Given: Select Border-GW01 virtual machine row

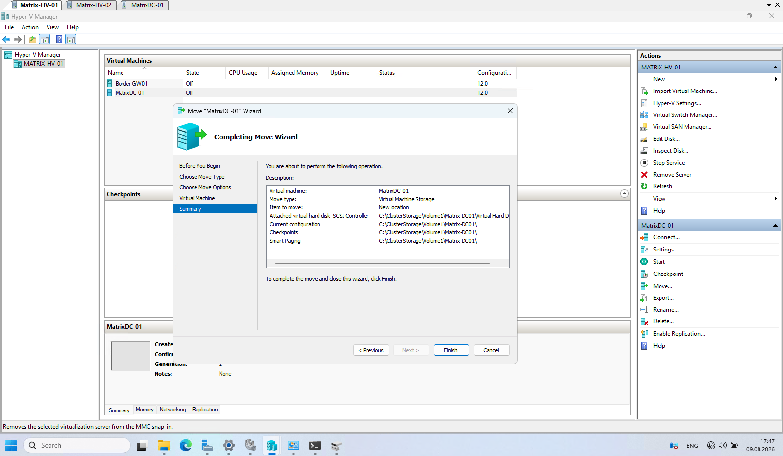Looking at the screenshot, I should tap(311, 84).
